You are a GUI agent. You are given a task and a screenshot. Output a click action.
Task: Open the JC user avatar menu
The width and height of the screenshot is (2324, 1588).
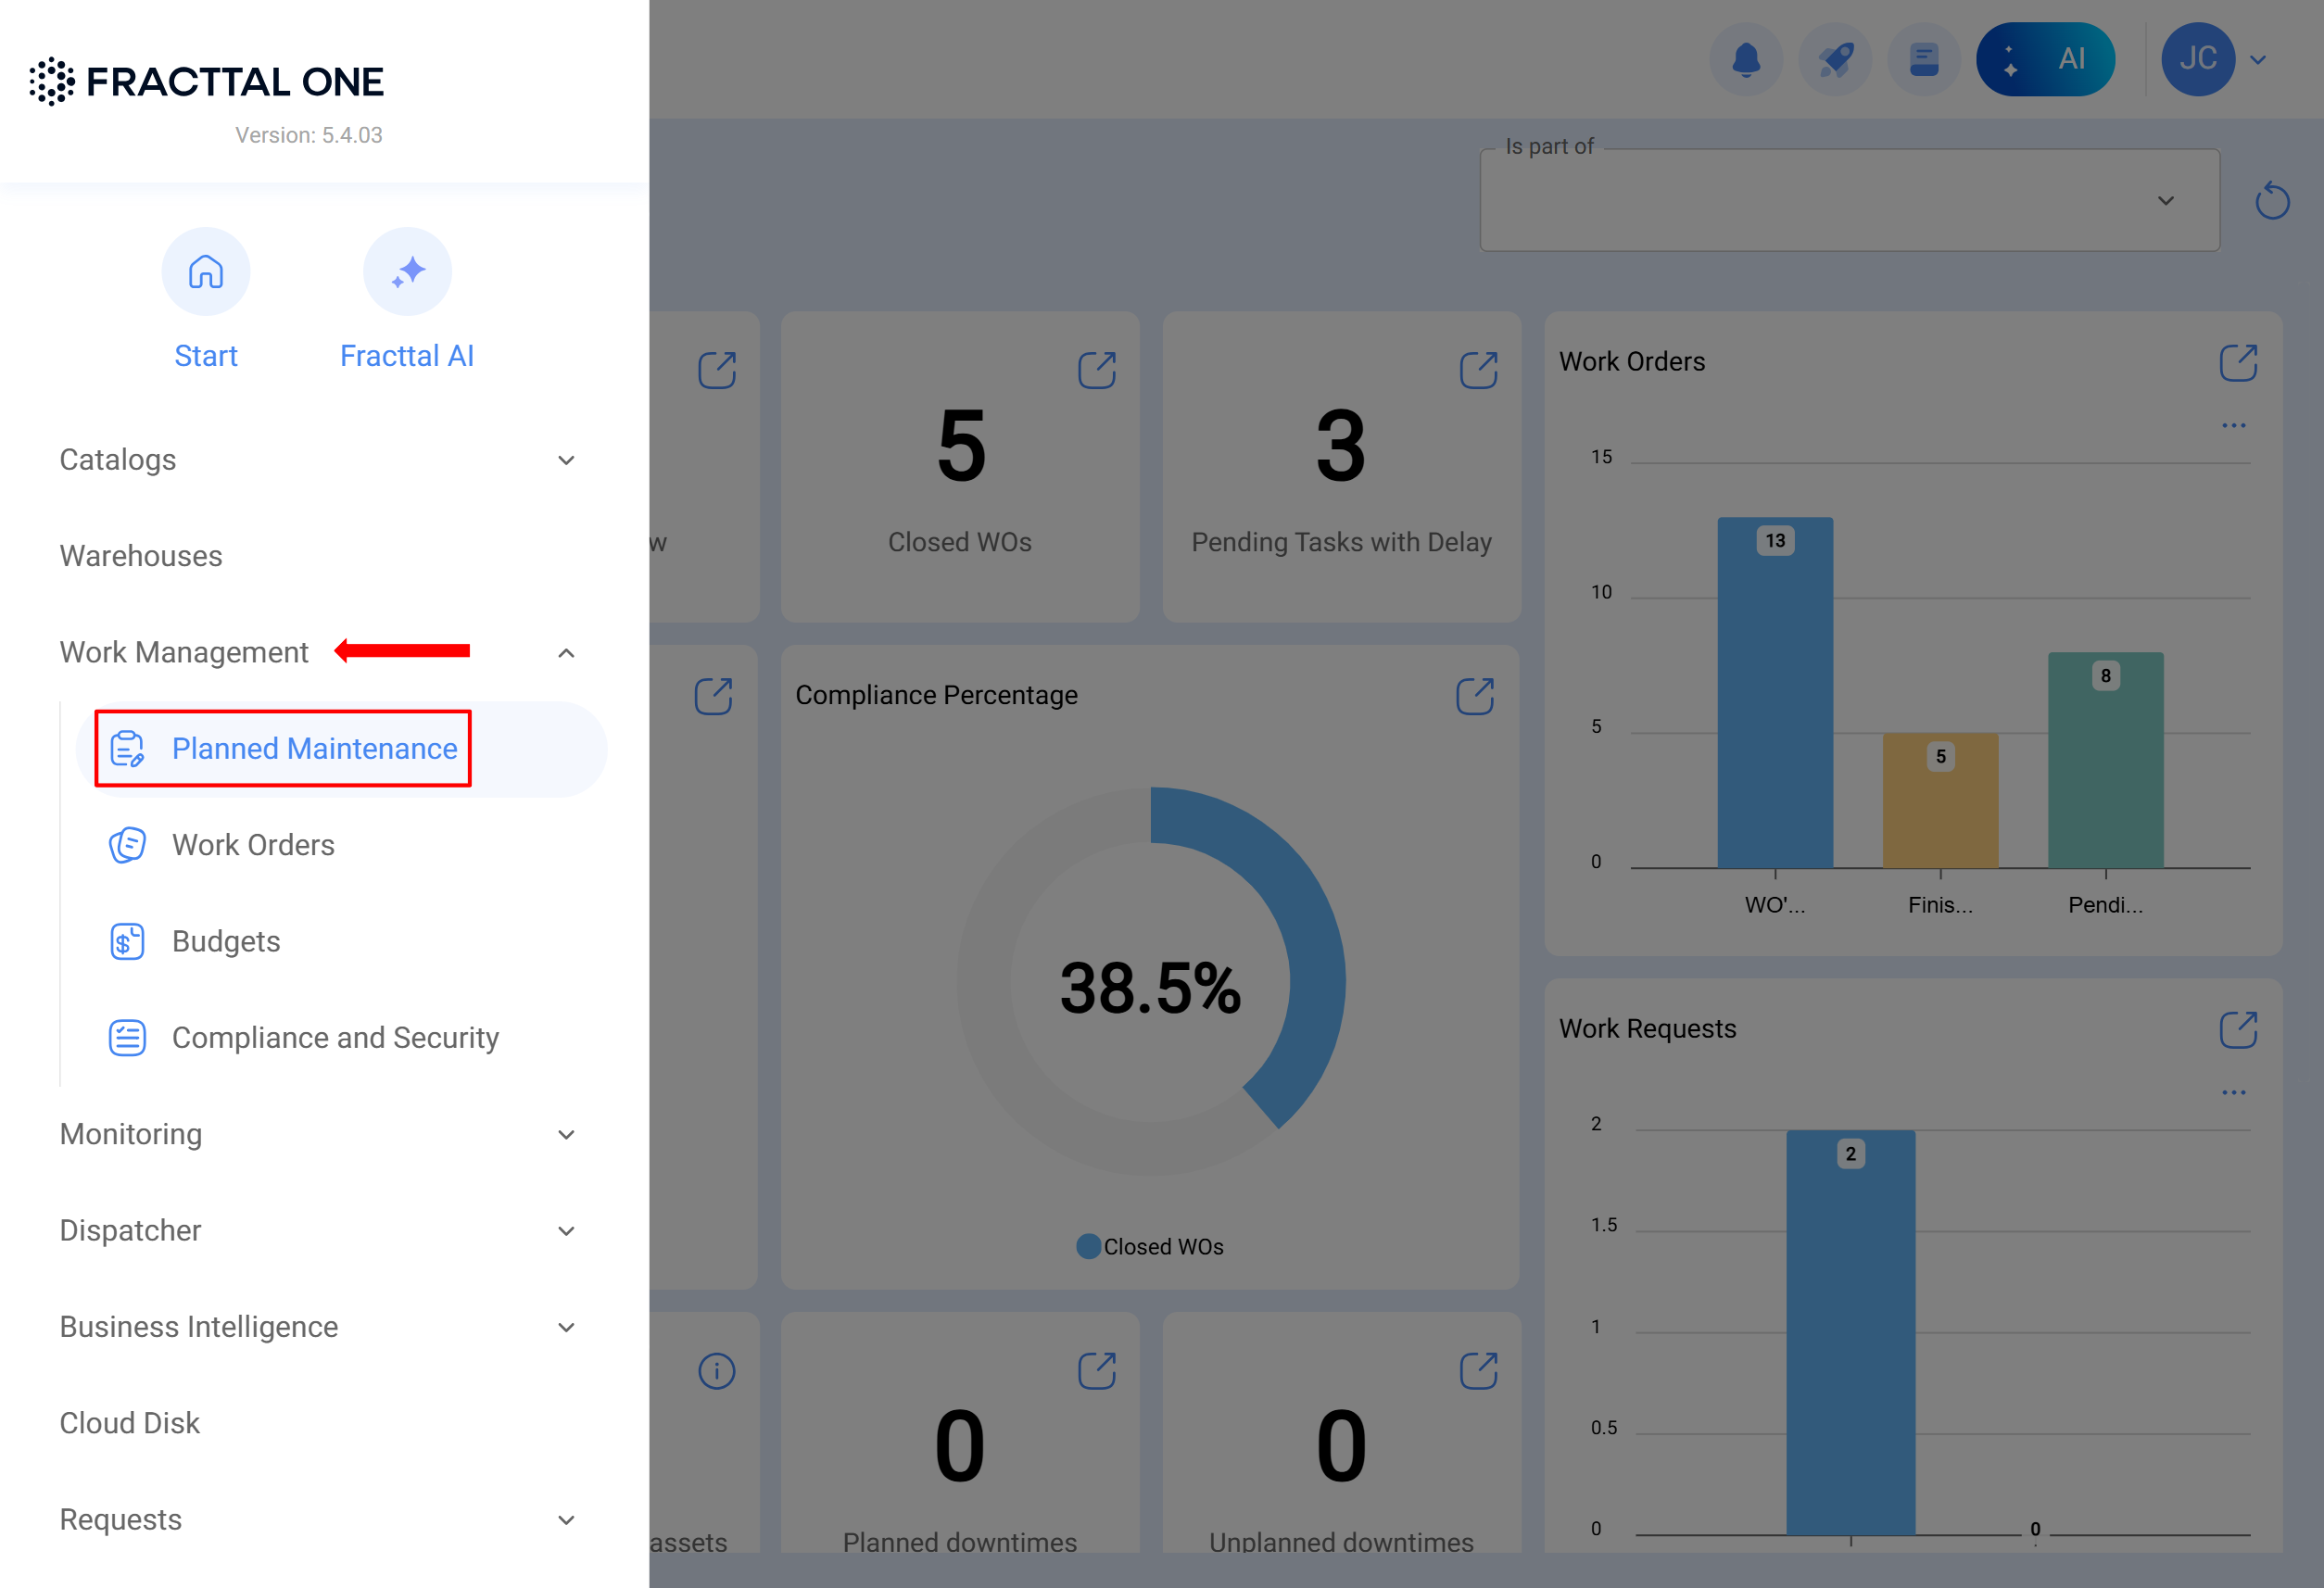(x=2197, y=59)
